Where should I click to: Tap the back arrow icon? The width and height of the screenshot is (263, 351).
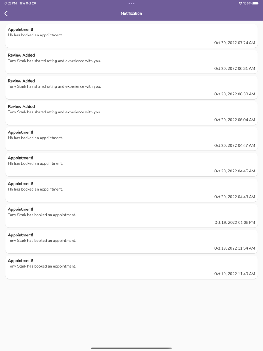pyautogui.click(x=6, y=14)
